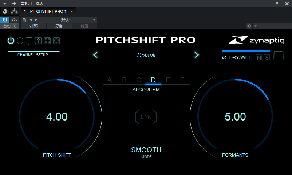
Task: Click the resize window icon
Action: (x=47, y=41)
